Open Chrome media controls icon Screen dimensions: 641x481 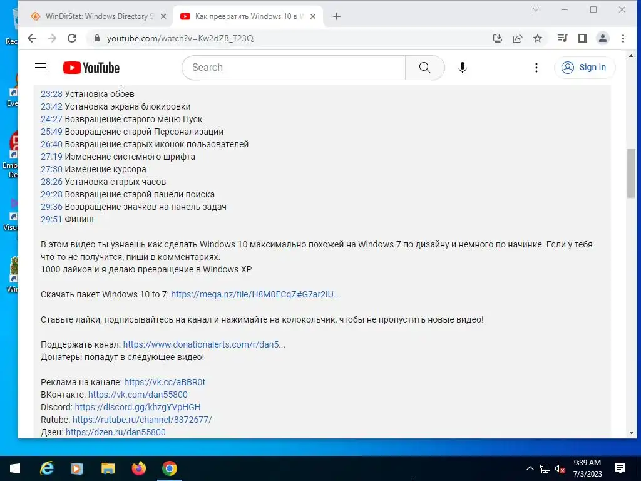tap(563, 38)
